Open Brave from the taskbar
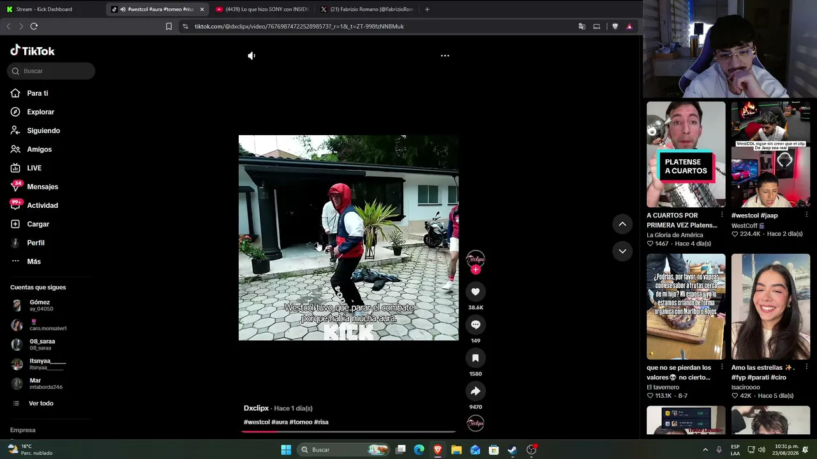Viewport: 817px width, 459px height. coord(438,449)
